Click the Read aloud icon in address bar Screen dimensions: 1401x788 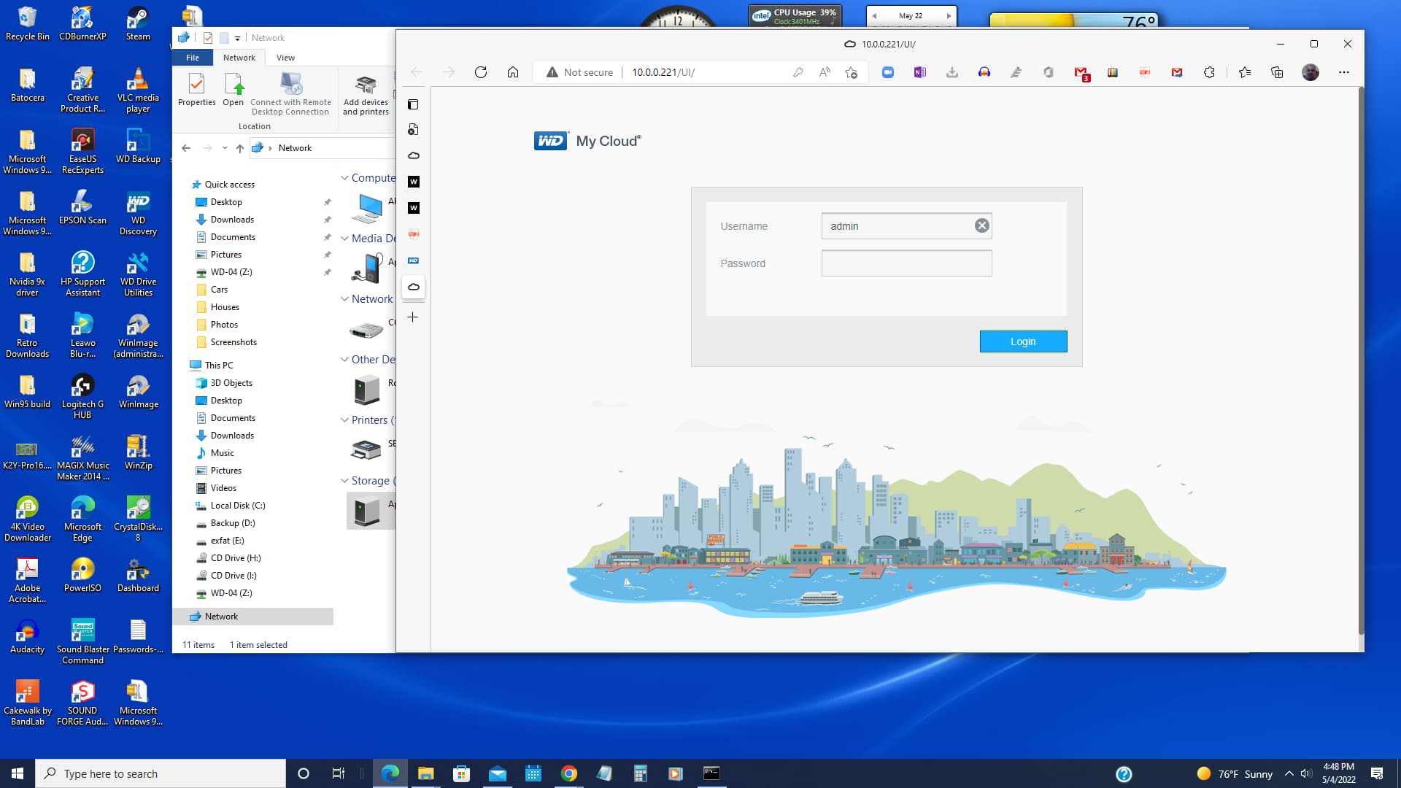click(825, 72)
